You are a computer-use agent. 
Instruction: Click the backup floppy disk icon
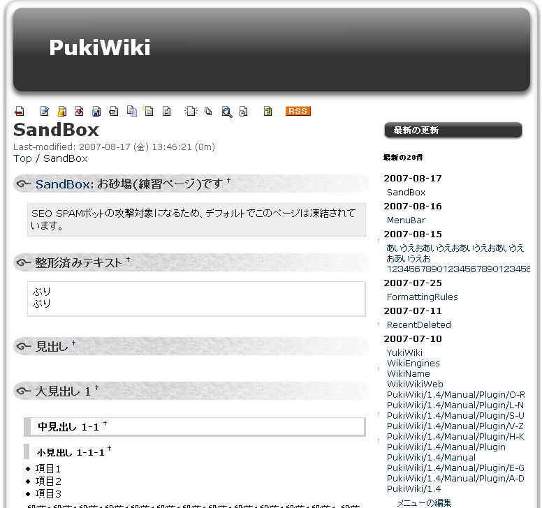(x=96, y=112)
